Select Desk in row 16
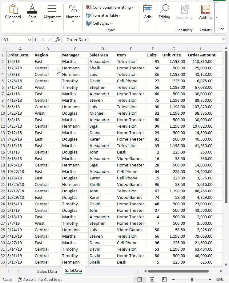 [131, 152]
